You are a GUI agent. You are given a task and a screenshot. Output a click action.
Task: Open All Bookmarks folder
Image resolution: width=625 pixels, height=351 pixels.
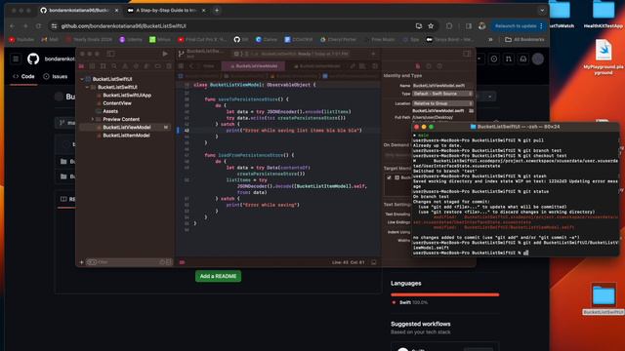click(x=524, y=39)
